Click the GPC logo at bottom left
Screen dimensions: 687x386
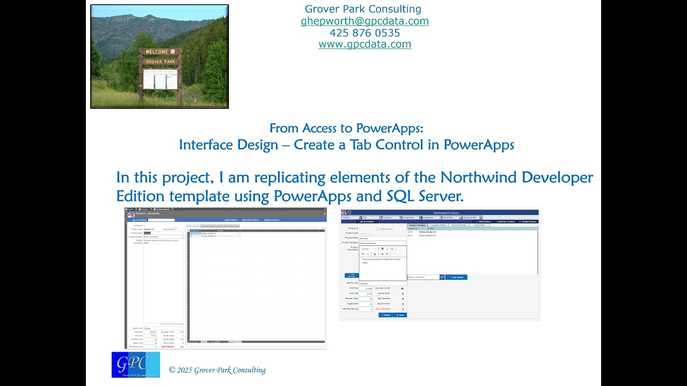136,365
